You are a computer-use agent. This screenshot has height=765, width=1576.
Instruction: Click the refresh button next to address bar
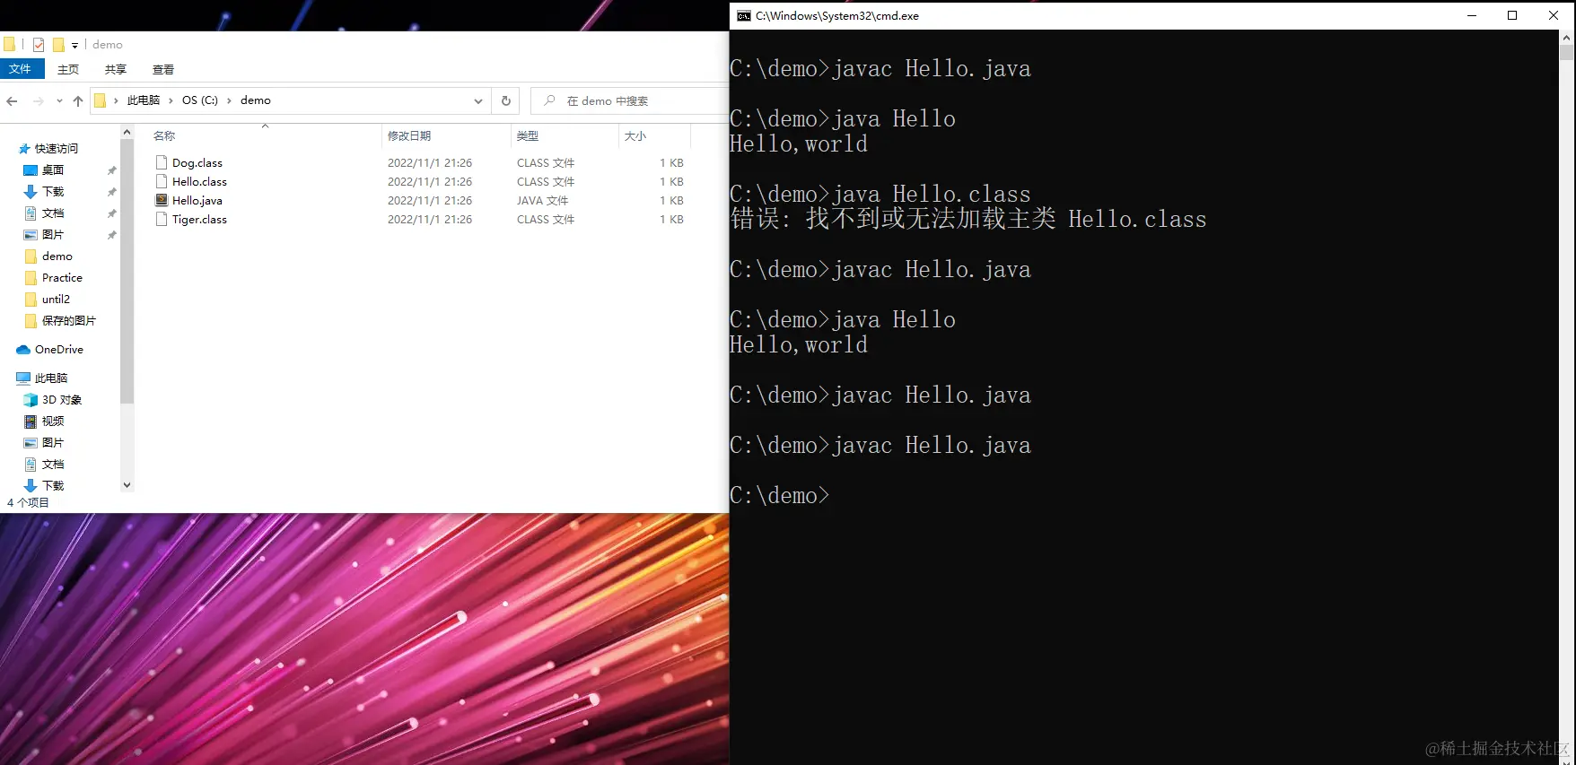[506, 100]
